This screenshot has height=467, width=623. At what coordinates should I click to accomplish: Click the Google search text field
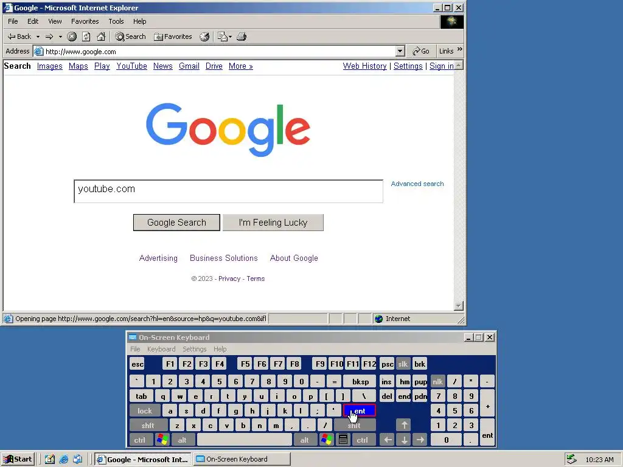coord(229,192)
